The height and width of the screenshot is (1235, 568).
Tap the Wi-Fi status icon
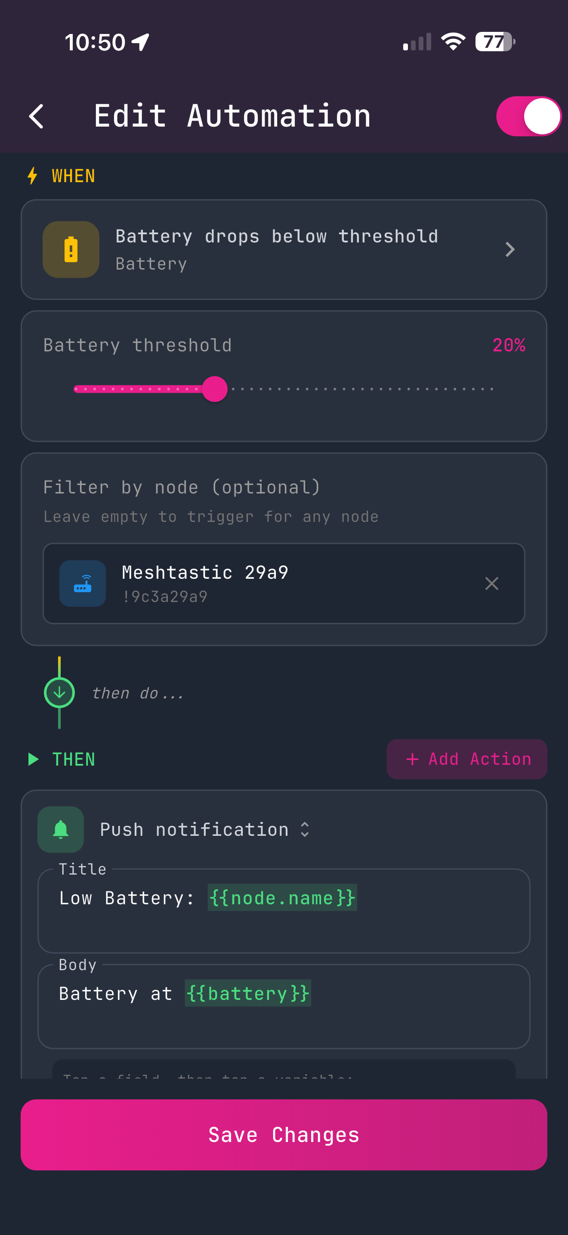(452, 42)
